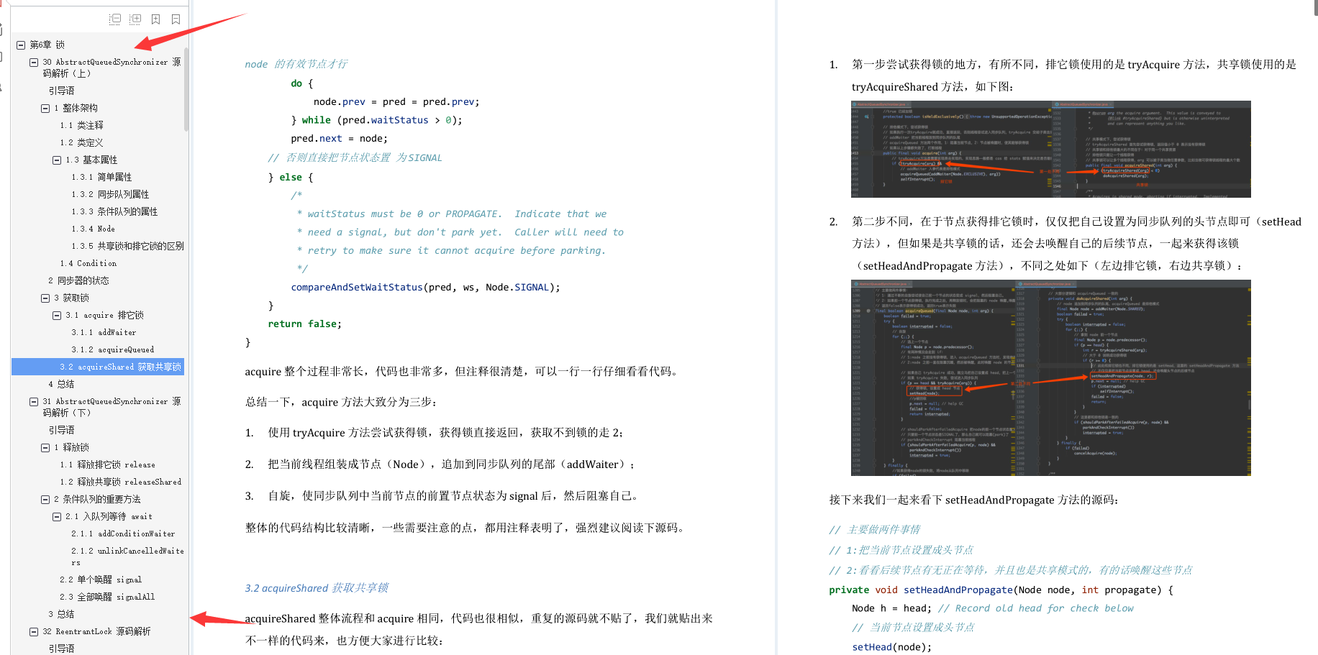Open 引导语 bookmark under chapter 30
This screenshot has width=1318, height=655.
(61, 91)
